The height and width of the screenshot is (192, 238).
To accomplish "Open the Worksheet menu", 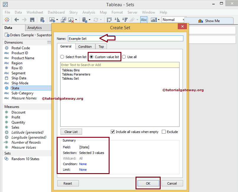I will (x=35, y=12).
